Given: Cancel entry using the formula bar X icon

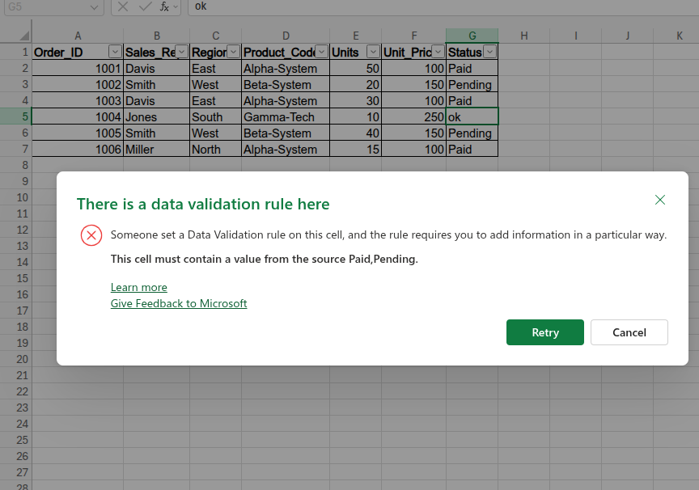Looking at the screenshot, I should (x=123, y=8).
